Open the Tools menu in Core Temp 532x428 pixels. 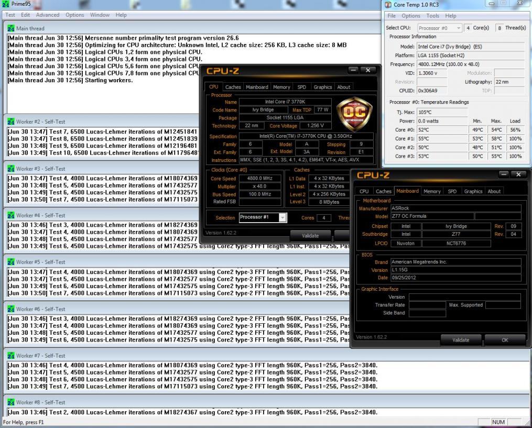(432, 16)
